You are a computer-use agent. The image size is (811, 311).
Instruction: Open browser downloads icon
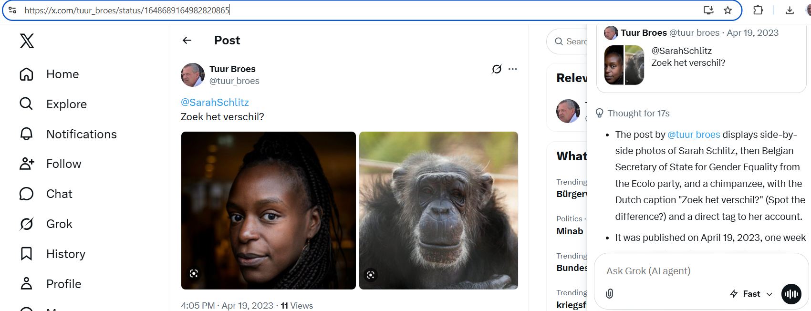tap(790, 10)
